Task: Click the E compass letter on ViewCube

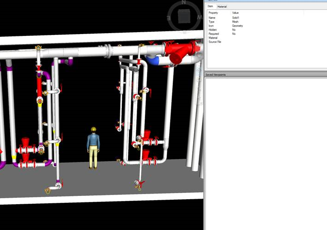Action: (x=169, y=18)
